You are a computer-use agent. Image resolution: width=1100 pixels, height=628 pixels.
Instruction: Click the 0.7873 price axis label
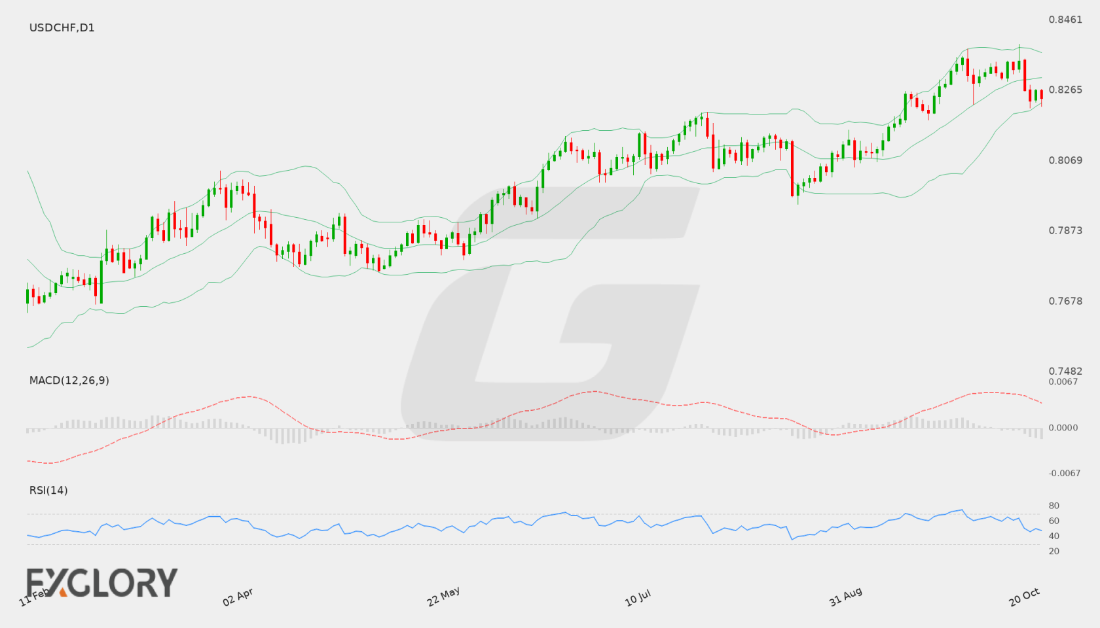[1065, 230]
